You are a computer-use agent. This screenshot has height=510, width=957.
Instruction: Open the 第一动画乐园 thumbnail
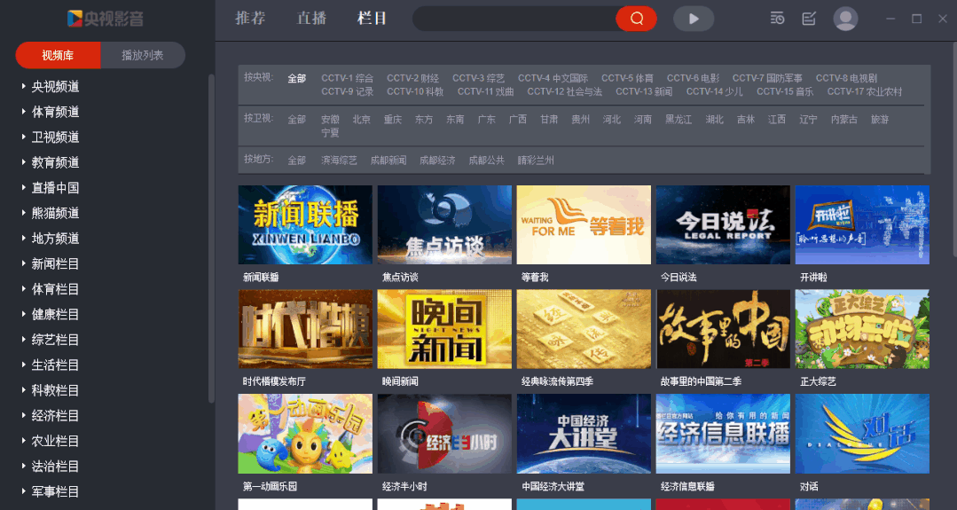coord(305,434)
